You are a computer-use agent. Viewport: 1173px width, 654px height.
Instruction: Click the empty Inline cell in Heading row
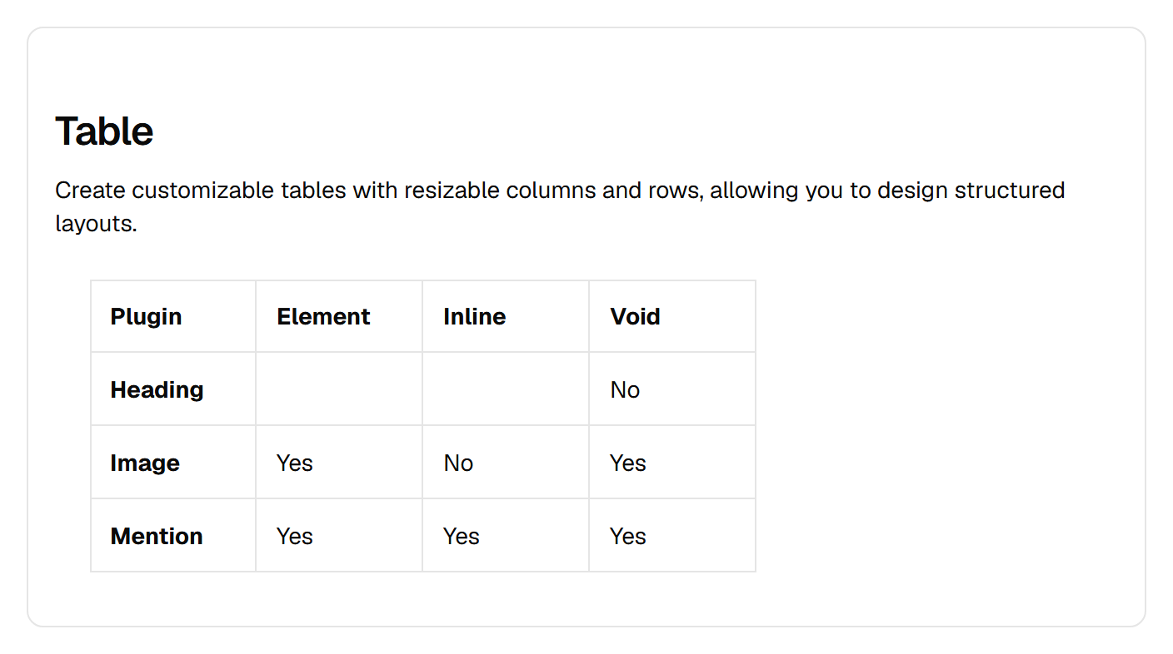point(506,389)
